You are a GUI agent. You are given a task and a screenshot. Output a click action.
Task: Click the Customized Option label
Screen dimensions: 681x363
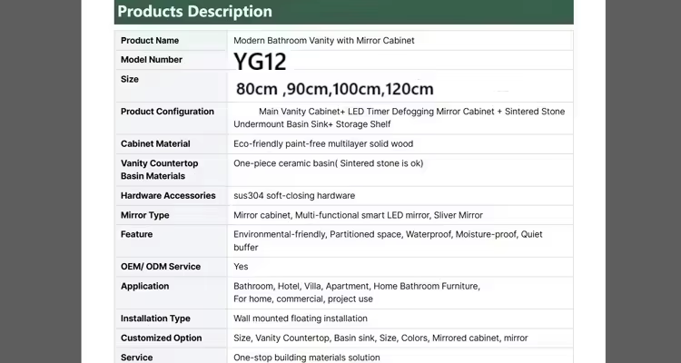point(161,338)
